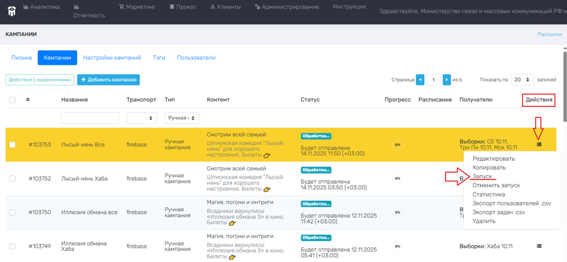Open the Транспорт filter dropdown
This screenshot has height=262, width=567.
141,118
